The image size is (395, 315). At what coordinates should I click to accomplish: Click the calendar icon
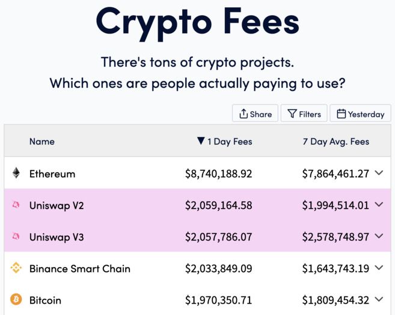(x=341, y=114)
